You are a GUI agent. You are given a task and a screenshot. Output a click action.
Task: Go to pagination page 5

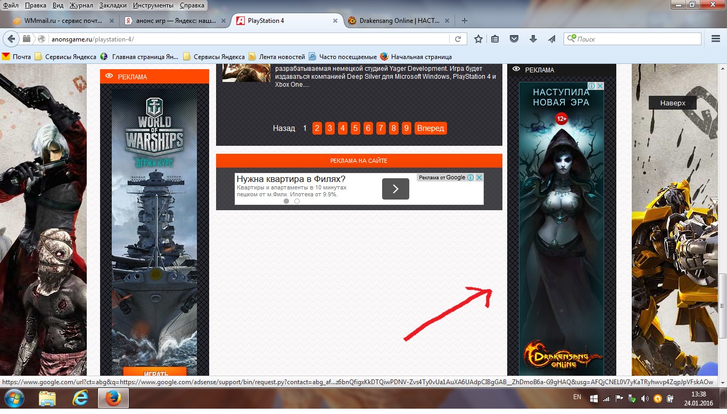click(356, 128)
